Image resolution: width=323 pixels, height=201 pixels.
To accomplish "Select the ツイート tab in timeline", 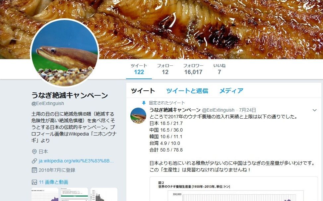I will pyautogui.click(x=143, y=91).
